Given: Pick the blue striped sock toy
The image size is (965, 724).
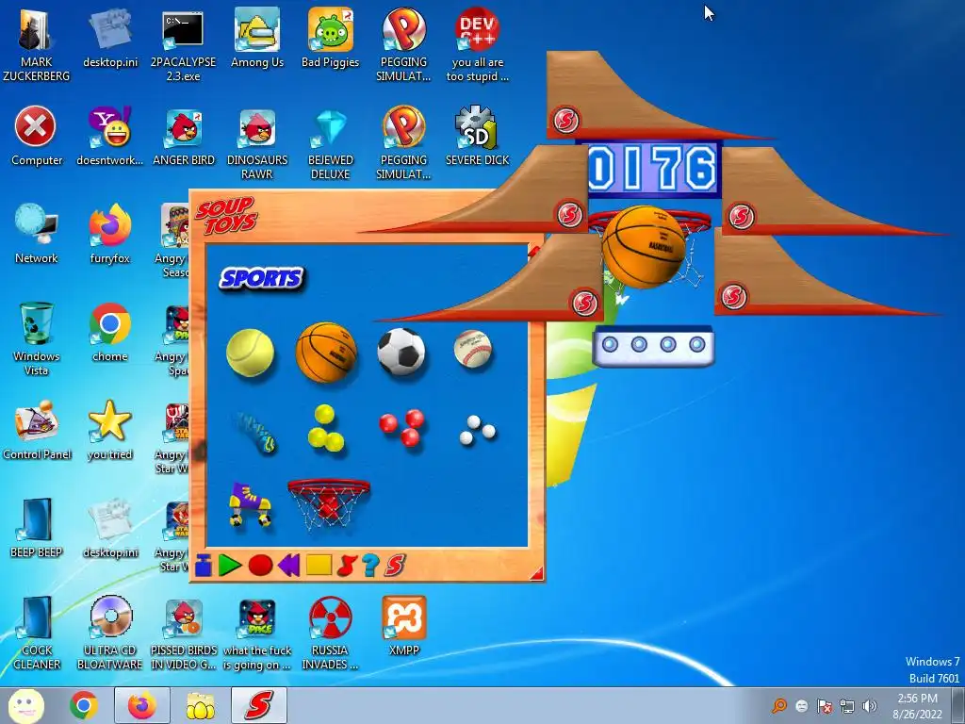Looking at the screenshot, I should [x=256, y=432].
